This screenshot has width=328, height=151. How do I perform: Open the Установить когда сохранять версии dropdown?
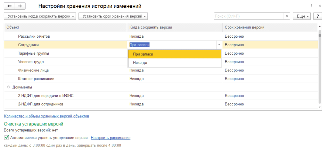pos(40,16)
